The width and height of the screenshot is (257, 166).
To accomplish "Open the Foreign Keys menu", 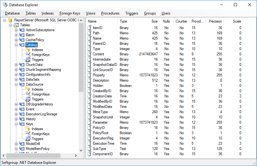I will [70, 13].
